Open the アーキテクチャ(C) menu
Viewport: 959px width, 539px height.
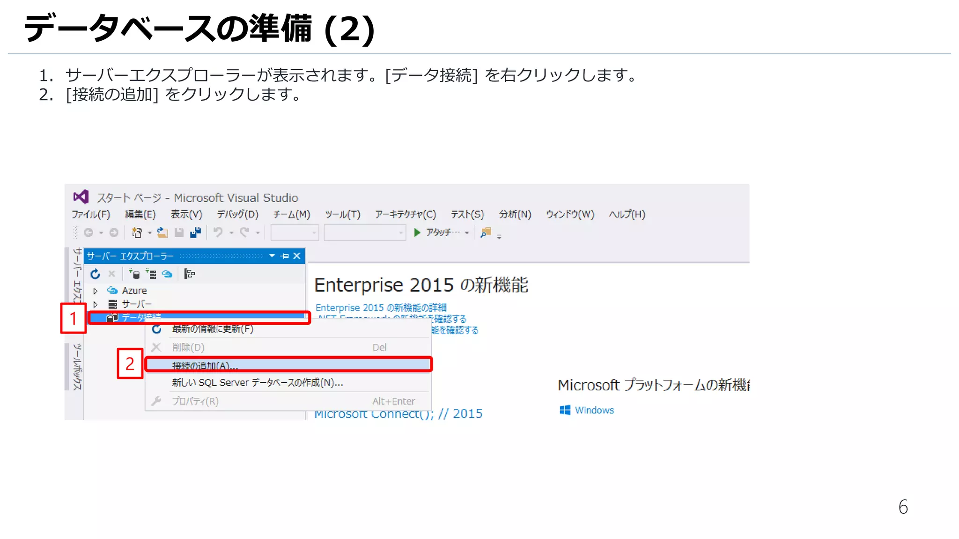point(406,214)
